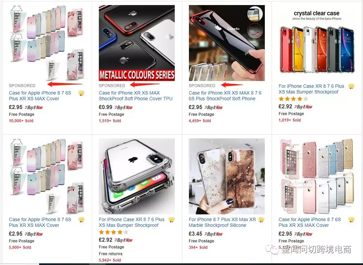Click '5,942+ Sold' under bumper case

[x=110, y=260]
